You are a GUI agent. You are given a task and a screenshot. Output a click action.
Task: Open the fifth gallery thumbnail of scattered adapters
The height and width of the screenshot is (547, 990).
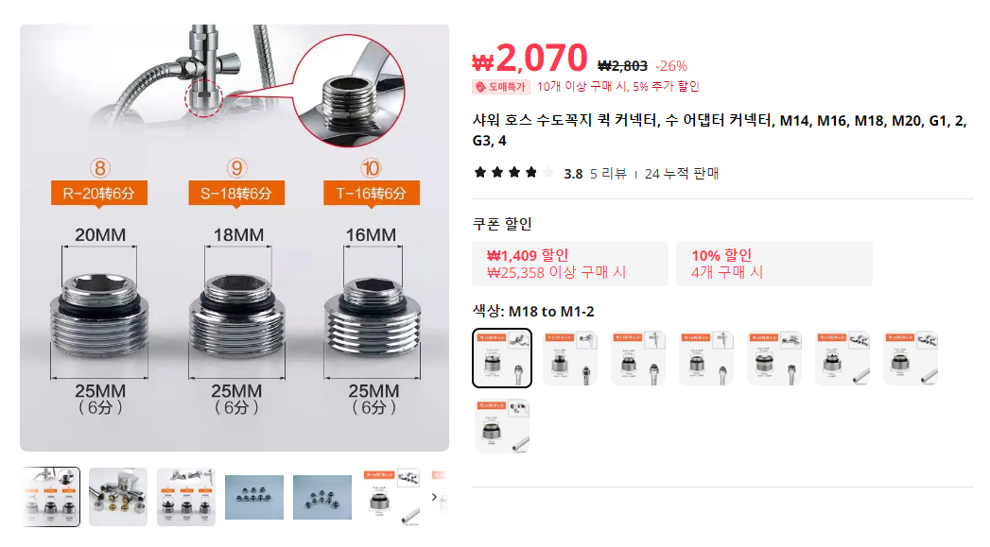pyautogui.click(x=322, y=497)
